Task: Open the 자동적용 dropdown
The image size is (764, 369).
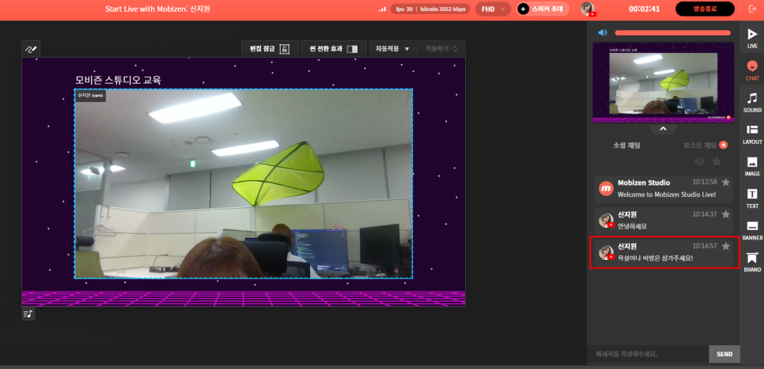Action: point(392,49)
